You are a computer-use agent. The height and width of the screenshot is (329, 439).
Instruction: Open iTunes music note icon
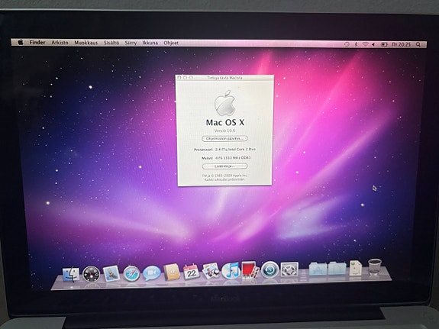point(231,270)
